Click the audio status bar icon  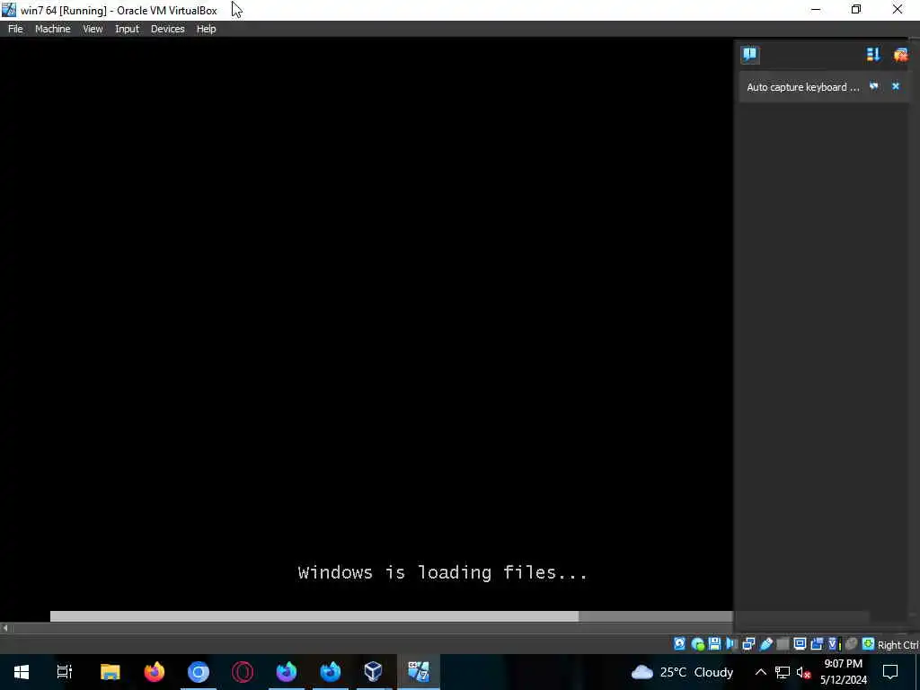[731, 644]
